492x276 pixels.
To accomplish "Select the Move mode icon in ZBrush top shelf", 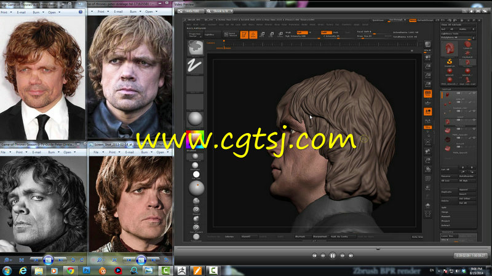I will (263, 34).
